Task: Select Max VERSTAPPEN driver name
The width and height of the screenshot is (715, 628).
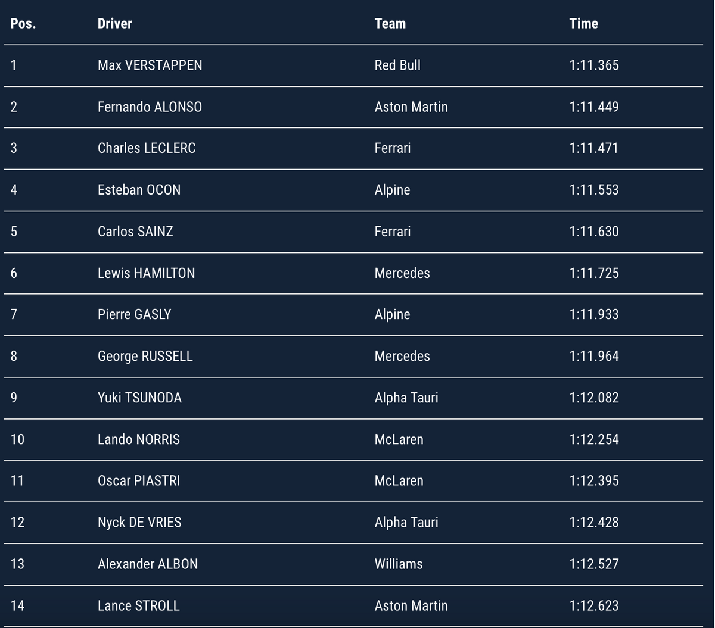Action: [x=150, y=65]
